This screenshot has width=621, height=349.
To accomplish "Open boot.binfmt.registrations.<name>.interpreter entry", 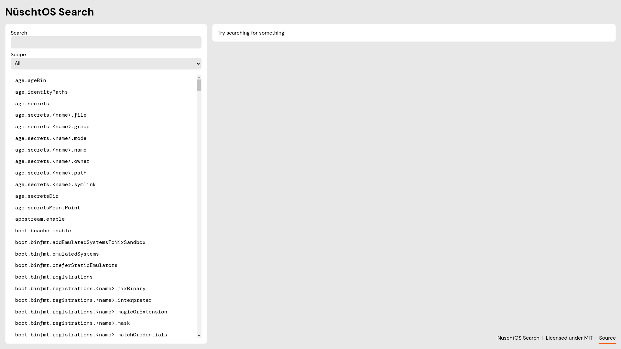I will point(103,300).
